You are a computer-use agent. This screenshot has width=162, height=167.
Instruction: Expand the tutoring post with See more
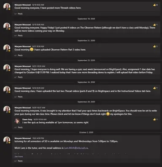(x=19, y=156)
